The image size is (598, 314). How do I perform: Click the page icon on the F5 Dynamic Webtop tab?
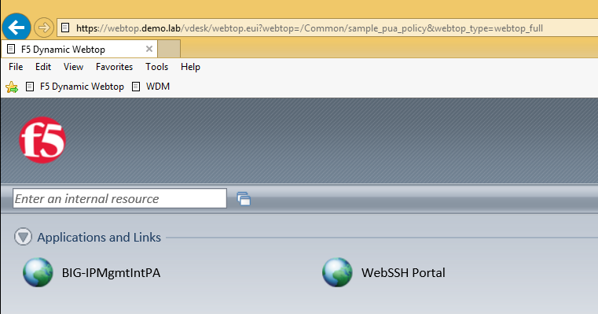pos(11,49)
